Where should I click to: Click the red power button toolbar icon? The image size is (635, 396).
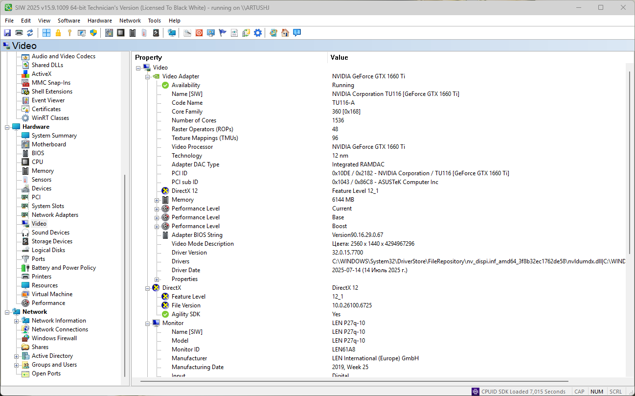pos(199,33)
